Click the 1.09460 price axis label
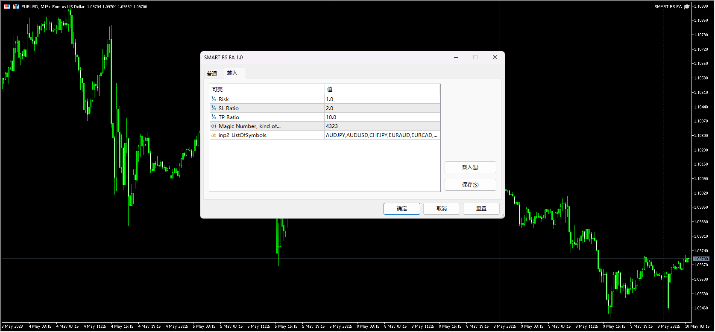715x332 pixels. coord(701,308)
